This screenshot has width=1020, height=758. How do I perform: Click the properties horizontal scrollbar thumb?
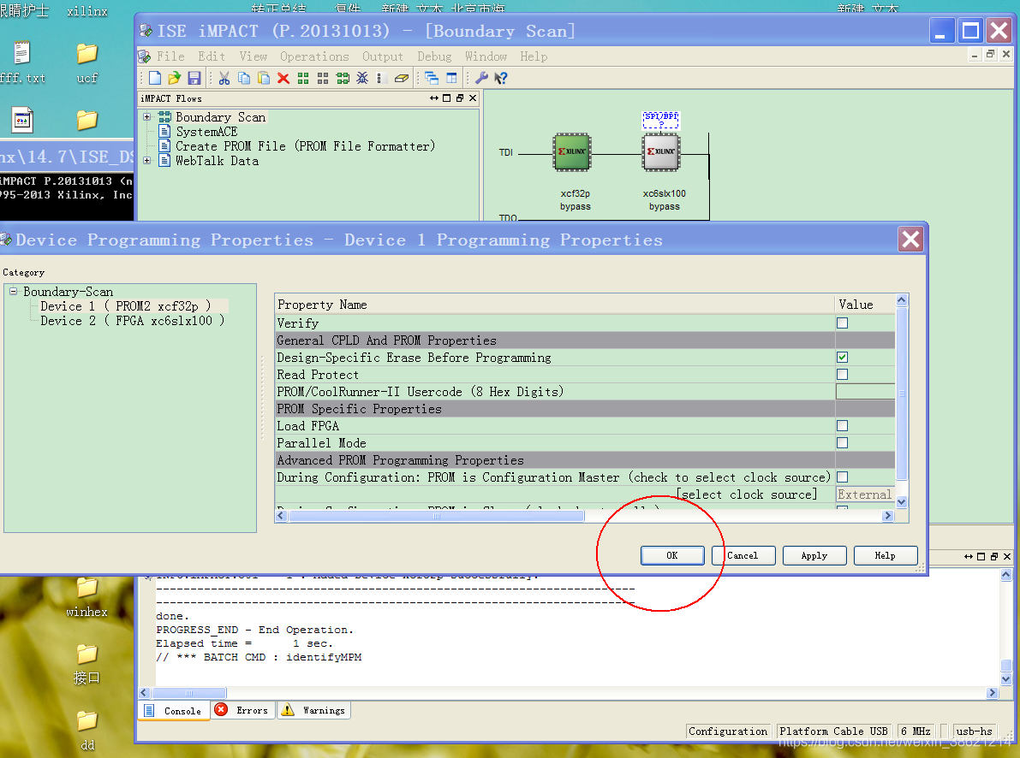coord(437,516)
